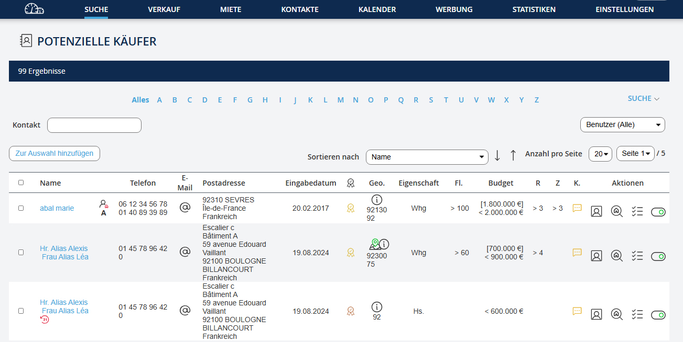Open the KALENDER menu

(x=377, y=9)
